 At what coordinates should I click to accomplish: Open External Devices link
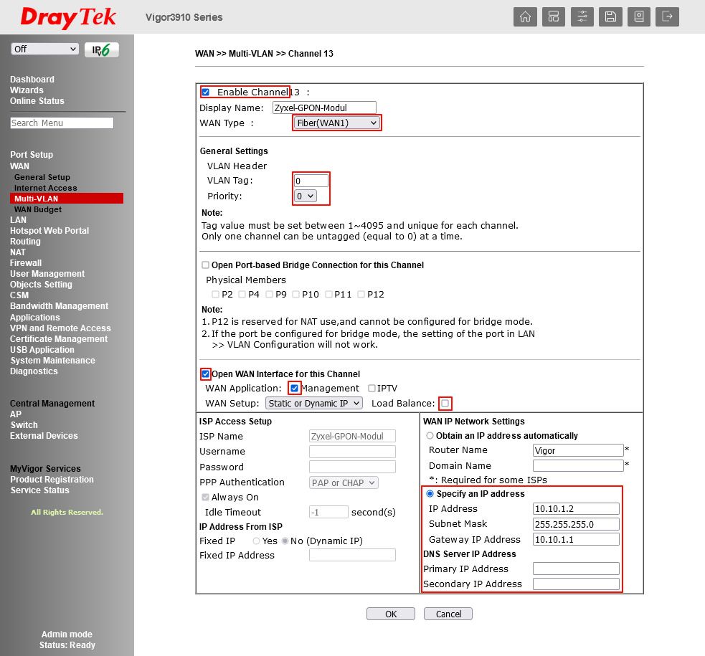(x=44, y=436)
